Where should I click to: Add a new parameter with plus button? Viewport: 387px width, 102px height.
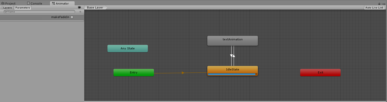coord(80,12)
